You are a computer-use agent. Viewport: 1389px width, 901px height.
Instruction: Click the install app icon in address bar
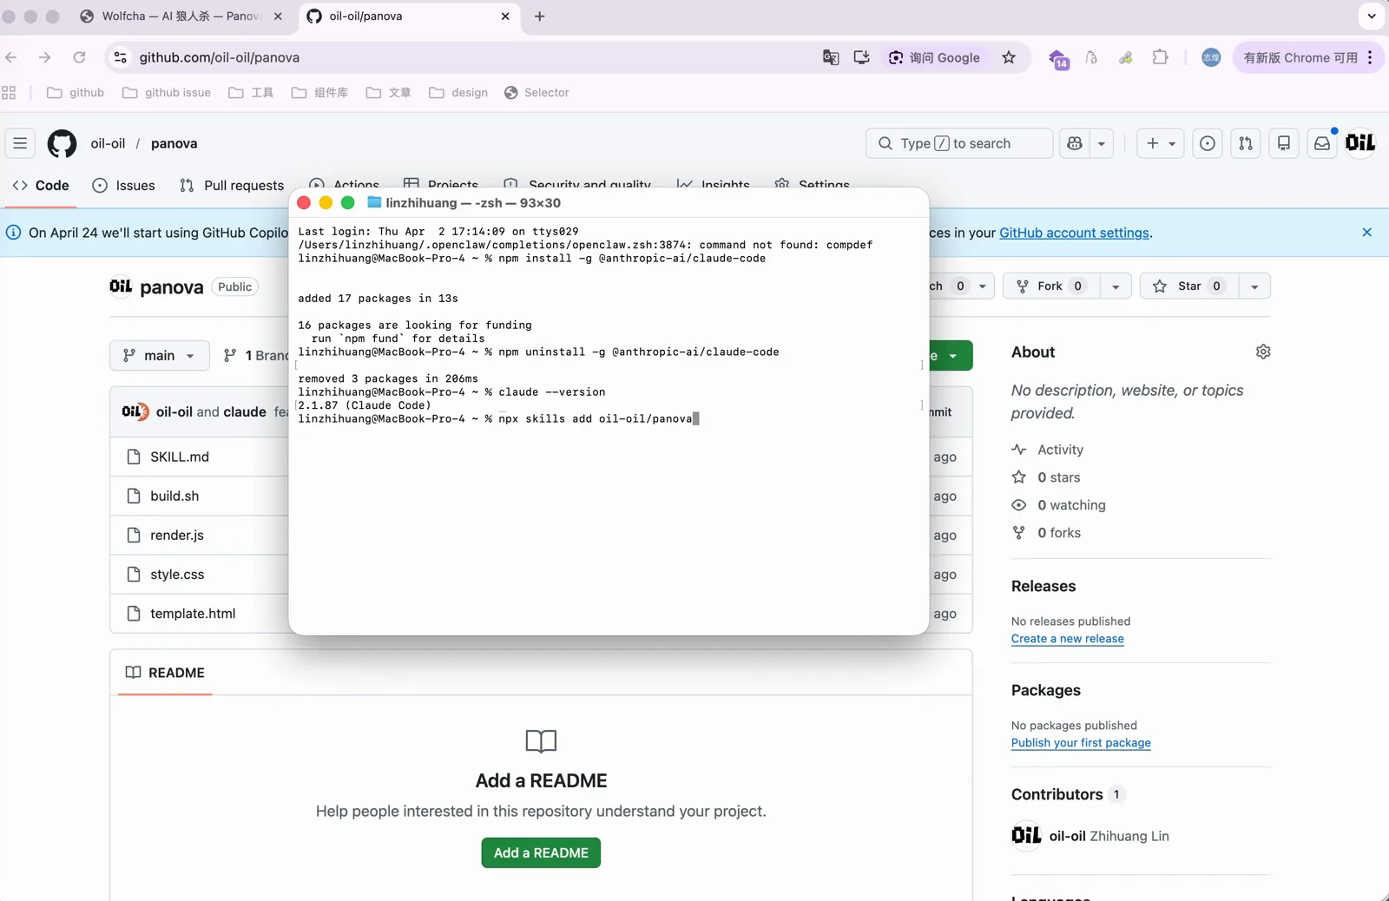click(x=861, y=57)
